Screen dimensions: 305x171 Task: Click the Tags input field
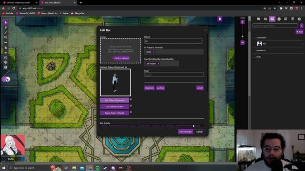click(x=174, y=75)
